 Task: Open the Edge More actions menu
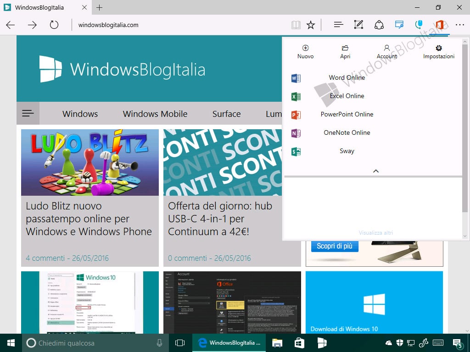pos(460,25)
